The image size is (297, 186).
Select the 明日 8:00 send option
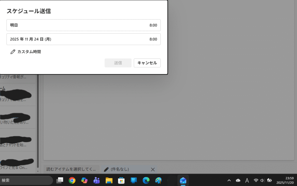click(x=84, y=25)
